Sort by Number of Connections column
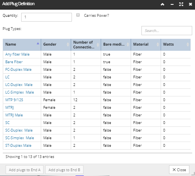This screenshot has height=176, width=195. pyautogui.click(x=98, y=44)
